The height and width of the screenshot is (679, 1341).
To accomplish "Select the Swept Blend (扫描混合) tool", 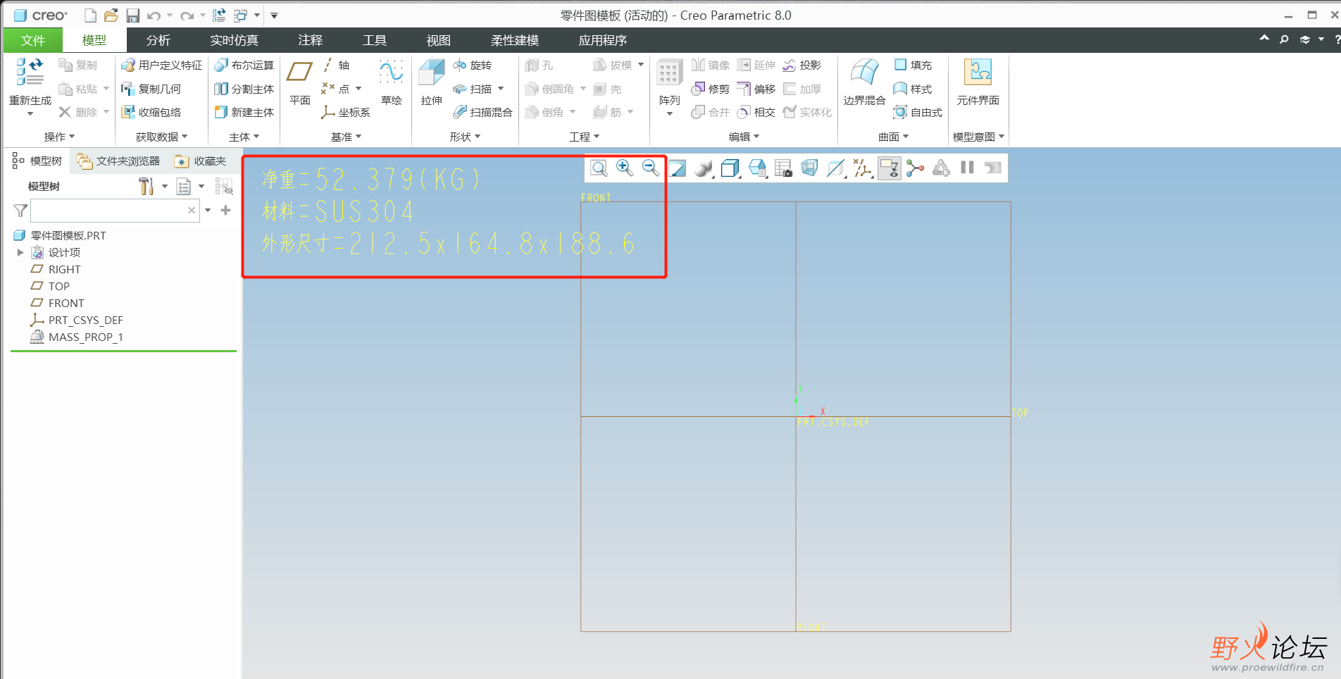I will (x=482, y=112).
